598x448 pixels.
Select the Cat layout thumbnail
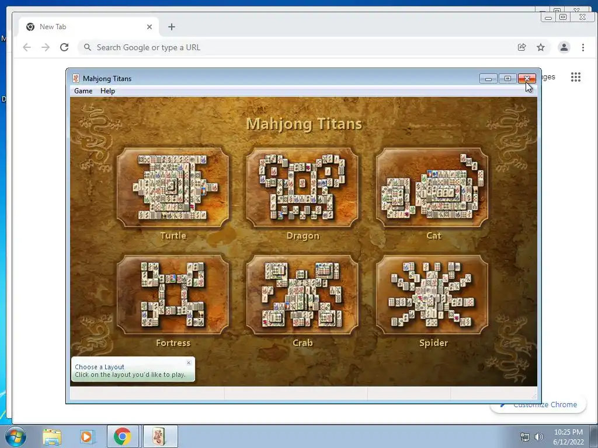pyautogui.click(x=432, y=188)
